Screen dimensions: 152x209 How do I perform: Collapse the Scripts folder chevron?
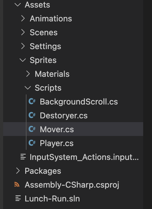point(28,88)
